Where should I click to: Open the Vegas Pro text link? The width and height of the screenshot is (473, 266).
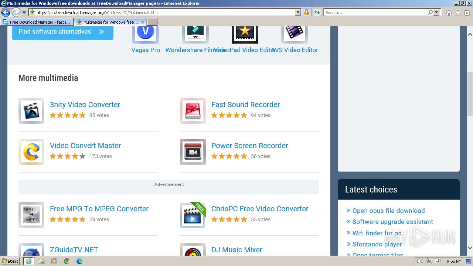(146, 50)
